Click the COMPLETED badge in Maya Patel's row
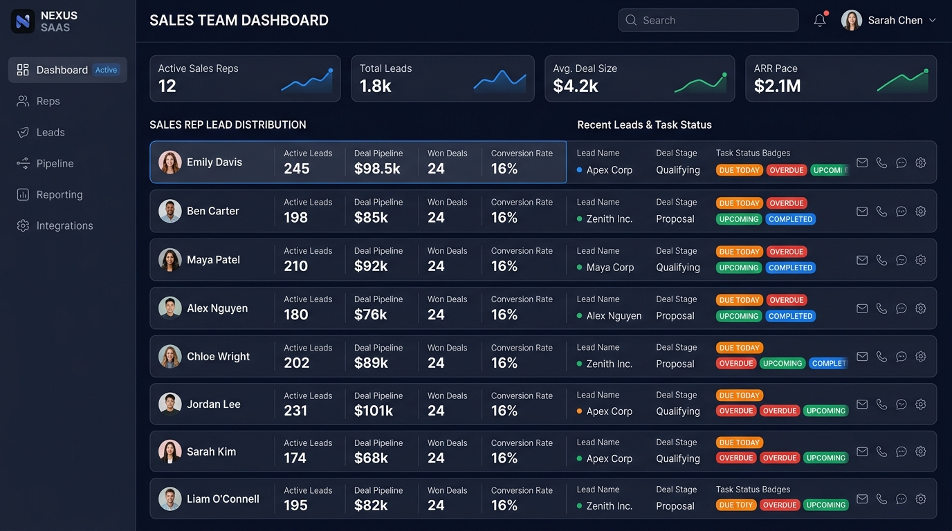This screenshot has height=531, width=952. [790, 268]
